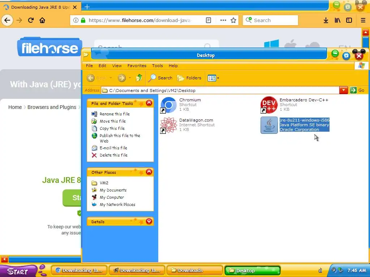
Task: Click the Explorer address path field
Action: [220, 91]
